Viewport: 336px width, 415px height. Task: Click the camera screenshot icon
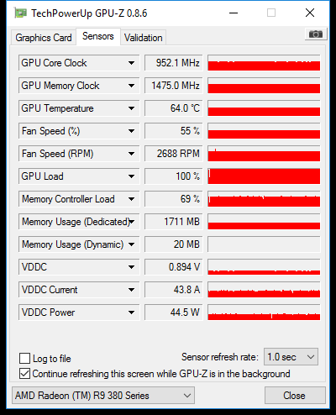(x=316, y=34)
